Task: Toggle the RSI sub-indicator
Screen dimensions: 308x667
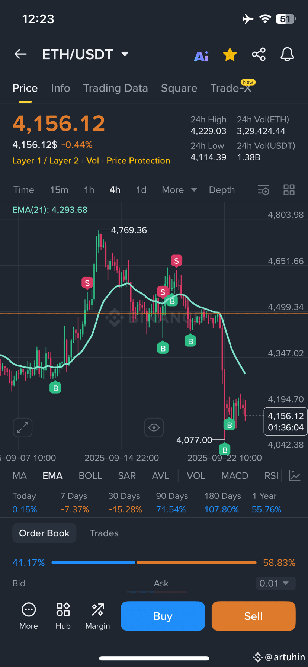Action: point(271,476)
